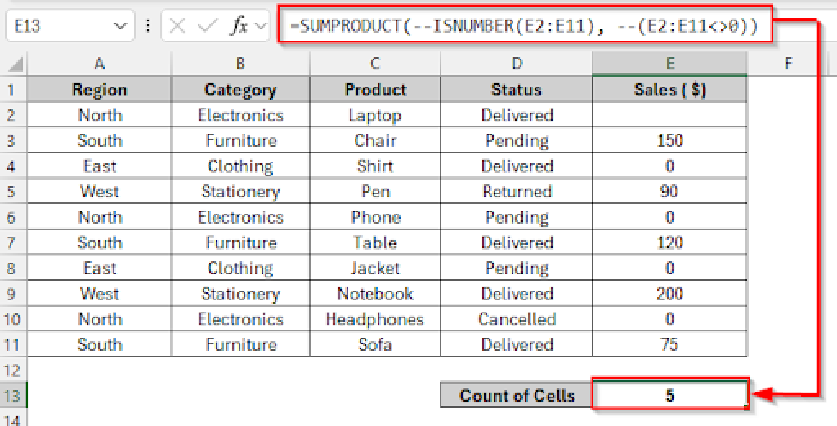Open the column F header

point(788,63)
